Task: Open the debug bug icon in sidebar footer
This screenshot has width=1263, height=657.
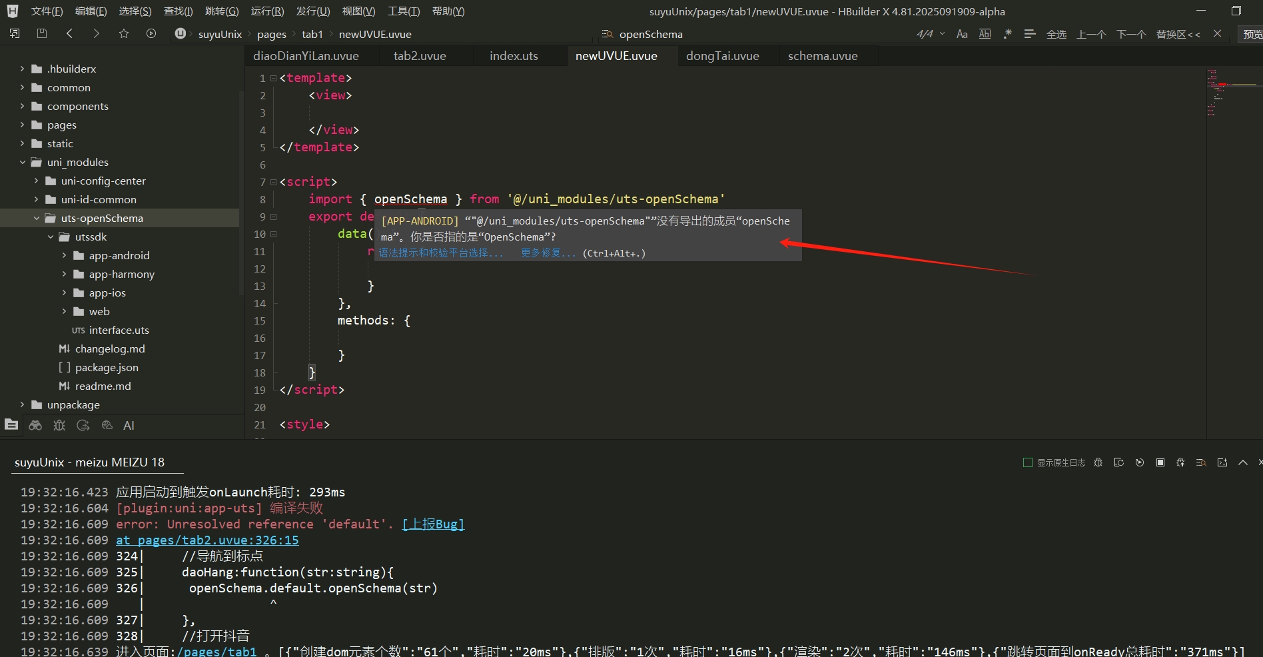Action: point(59,426)
